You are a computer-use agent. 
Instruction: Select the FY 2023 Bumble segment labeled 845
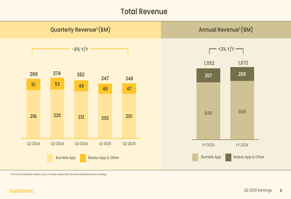click(208, 111)
